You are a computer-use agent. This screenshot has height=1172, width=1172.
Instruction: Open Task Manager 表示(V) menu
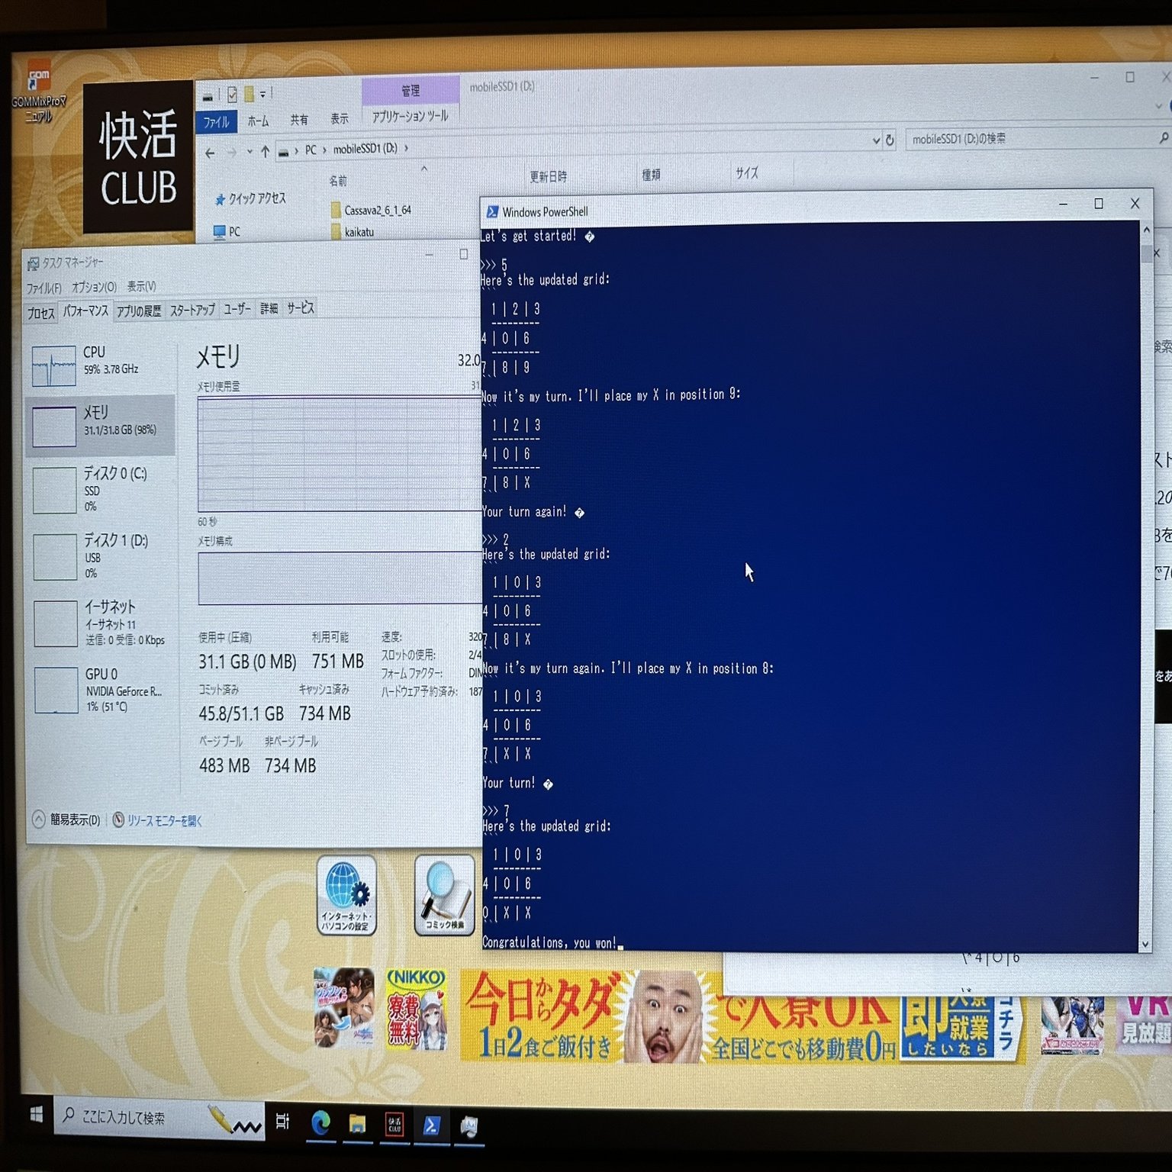click(142, 287)
